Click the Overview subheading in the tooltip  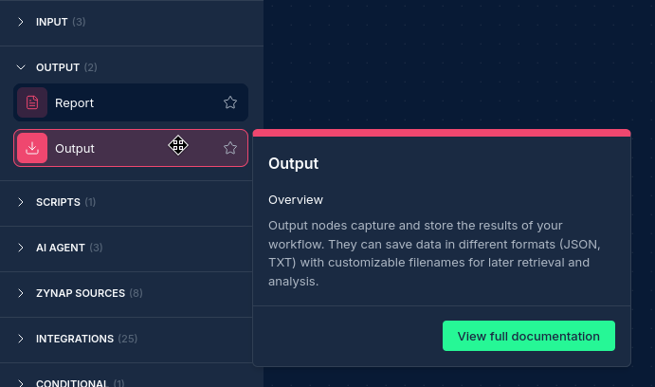pos(296,200)
